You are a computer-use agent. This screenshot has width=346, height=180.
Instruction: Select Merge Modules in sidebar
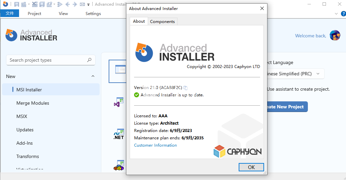33,103
